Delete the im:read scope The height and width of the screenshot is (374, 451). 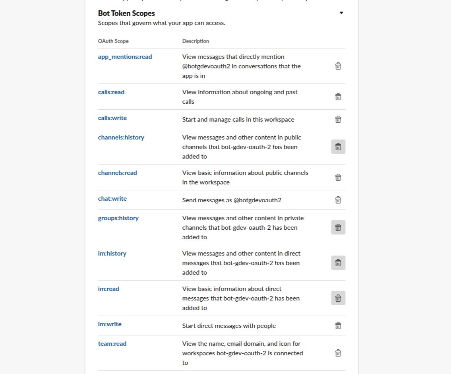338,298
